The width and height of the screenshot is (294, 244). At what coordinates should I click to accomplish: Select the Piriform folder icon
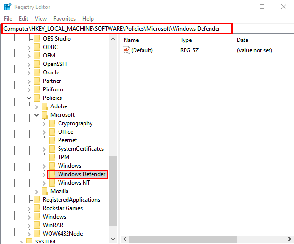37,89
